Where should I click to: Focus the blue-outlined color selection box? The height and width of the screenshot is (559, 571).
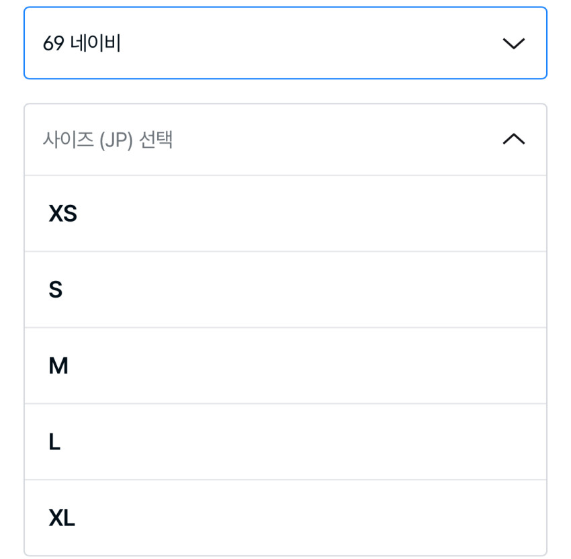click(285, 44)
